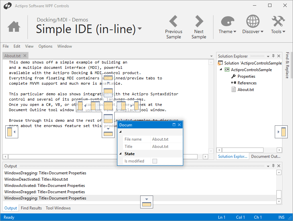Collapse the ActiproControlsSample tree node

click(220, 69)
